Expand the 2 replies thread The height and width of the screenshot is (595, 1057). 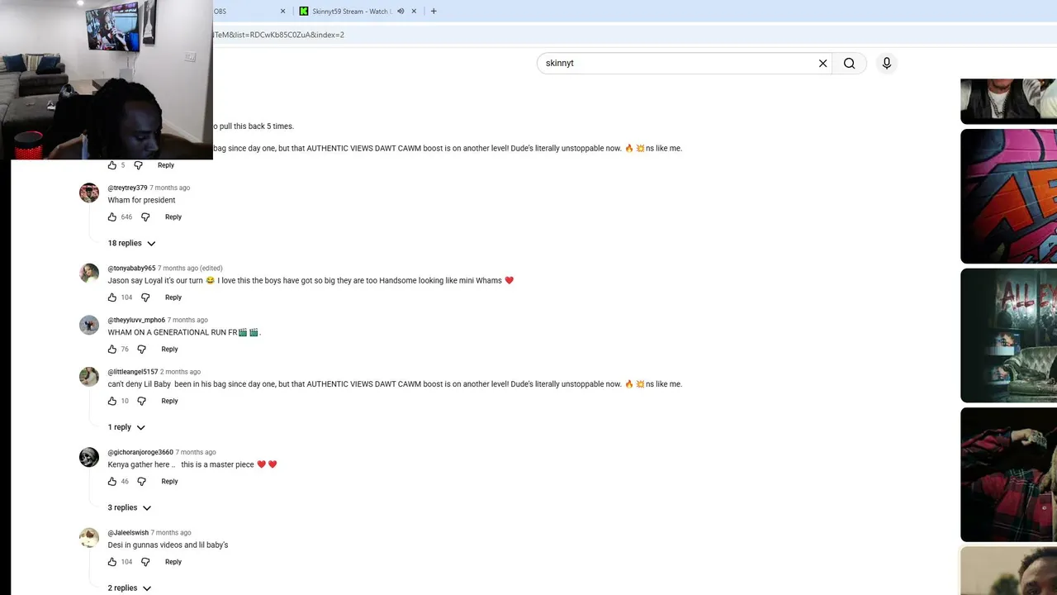(x=130, y=588)
